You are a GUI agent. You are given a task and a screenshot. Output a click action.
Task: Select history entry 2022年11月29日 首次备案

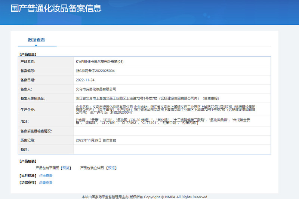pos(96,140)
